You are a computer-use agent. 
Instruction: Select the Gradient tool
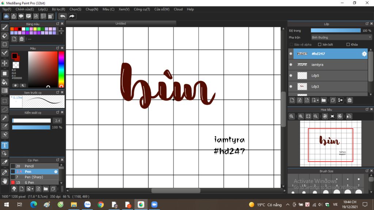tap(4, 91)
